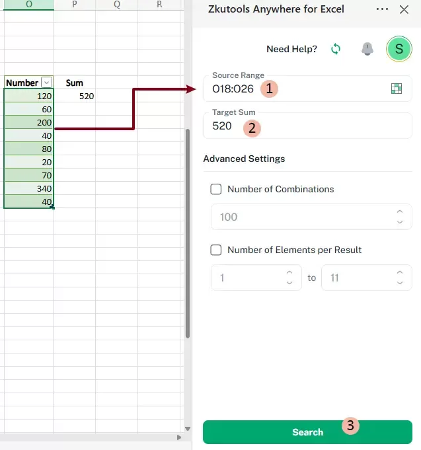Select the Sum header cell
421x450 pixels.
tap(74, 83)
